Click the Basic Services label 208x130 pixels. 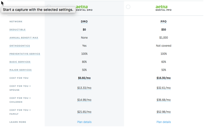(x=20, y=62)
